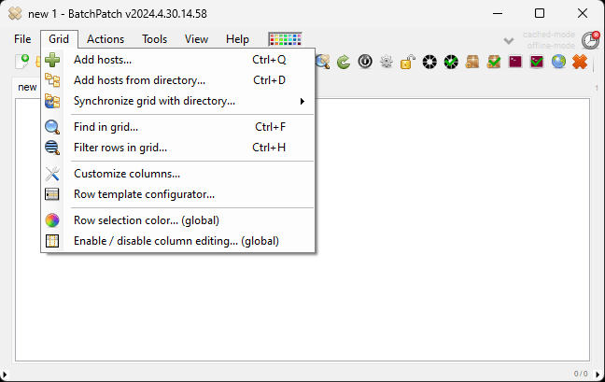605x382 pixels.
Task: Close the BatchPatch window
Action: click(x=583, y=13)
